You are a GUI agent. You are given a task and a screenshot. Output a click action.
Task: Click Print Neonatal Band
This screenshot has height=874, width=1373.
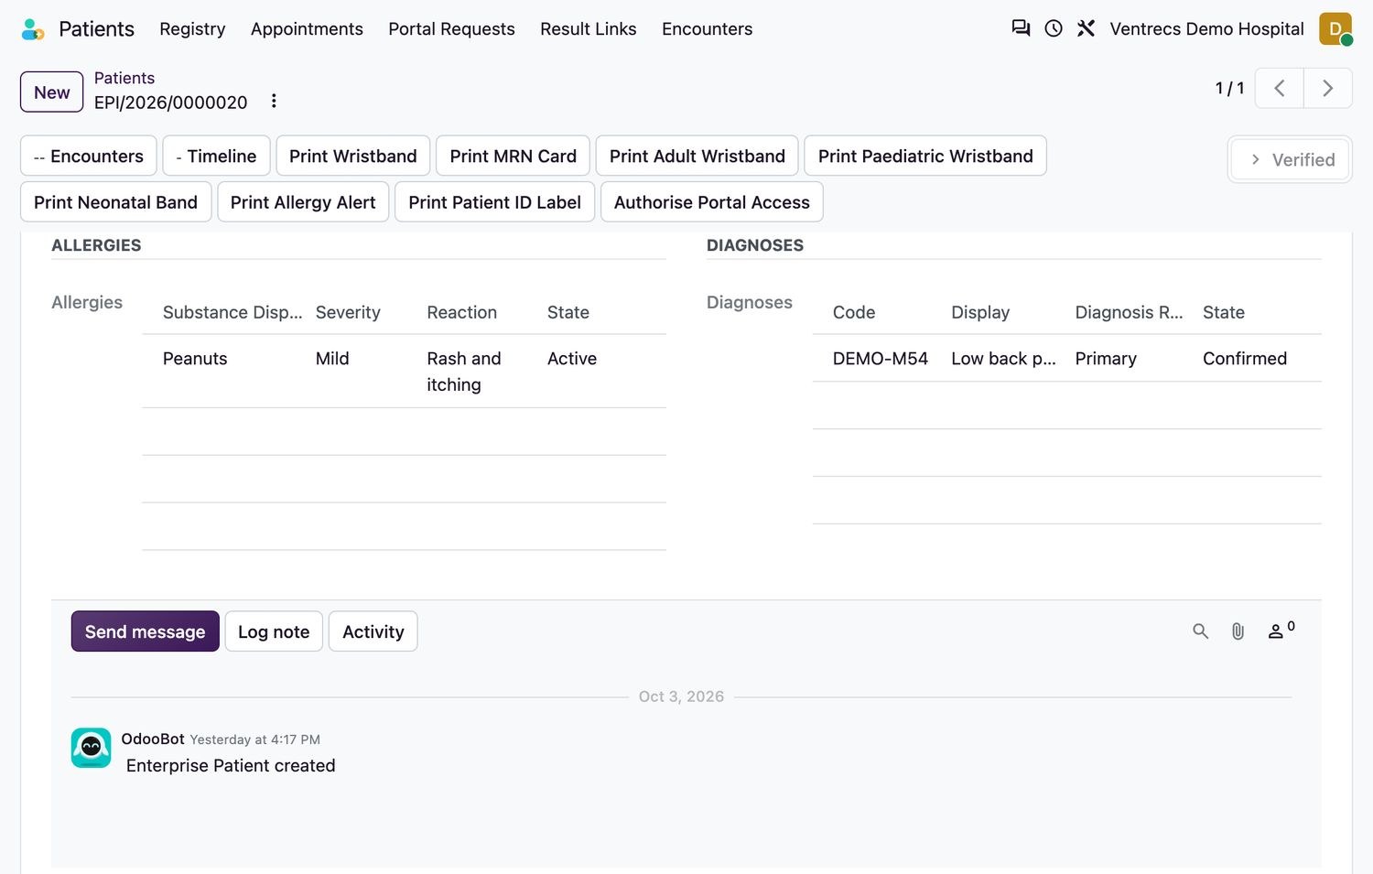point(116,202)
